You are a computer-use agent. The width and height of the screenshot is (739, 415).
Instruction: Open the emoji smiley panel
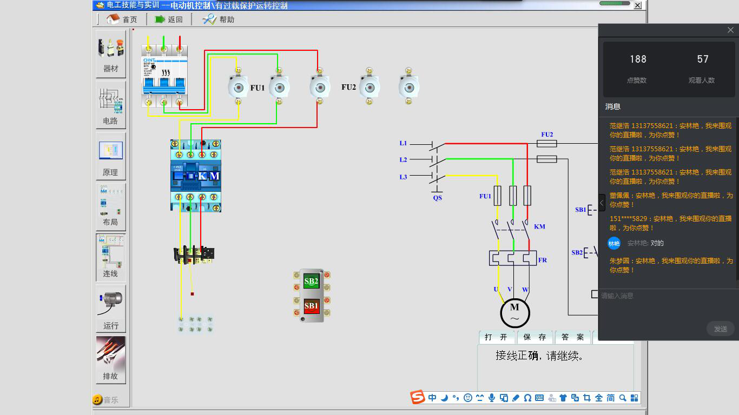(x=468, y=398)
